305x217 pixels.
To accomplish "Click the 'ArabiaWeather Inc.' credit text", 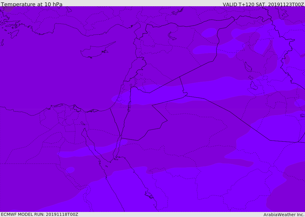I will point(284,215).
